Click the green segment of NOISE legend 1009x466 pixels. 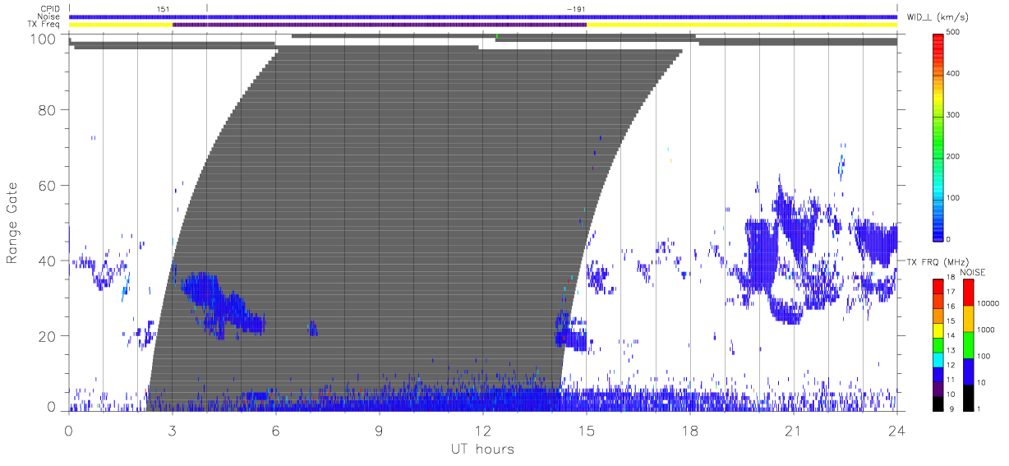pos(969,344)
